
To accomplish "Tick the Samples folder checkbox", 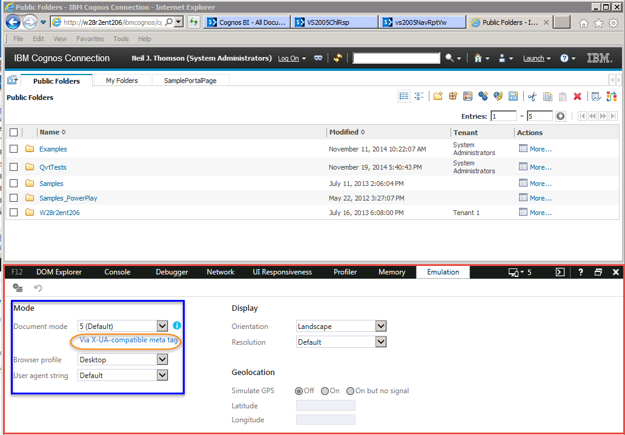I will [x=13, y=184].
